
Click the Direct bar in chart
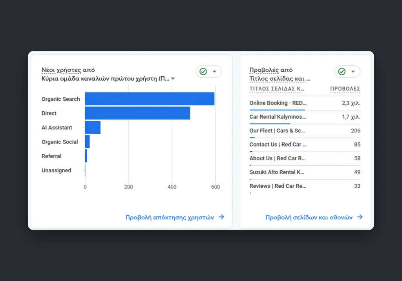click(138, 113)
